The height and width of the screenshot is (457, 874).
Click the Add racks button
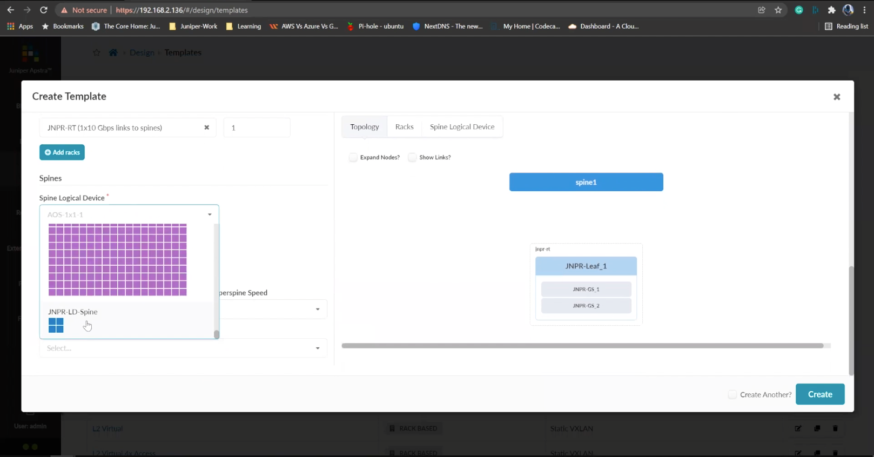coord(62,152)
